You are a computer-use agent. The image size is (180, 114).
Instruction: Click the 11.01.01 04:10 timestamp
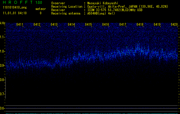pyautogui.click(x=14, y=13)
